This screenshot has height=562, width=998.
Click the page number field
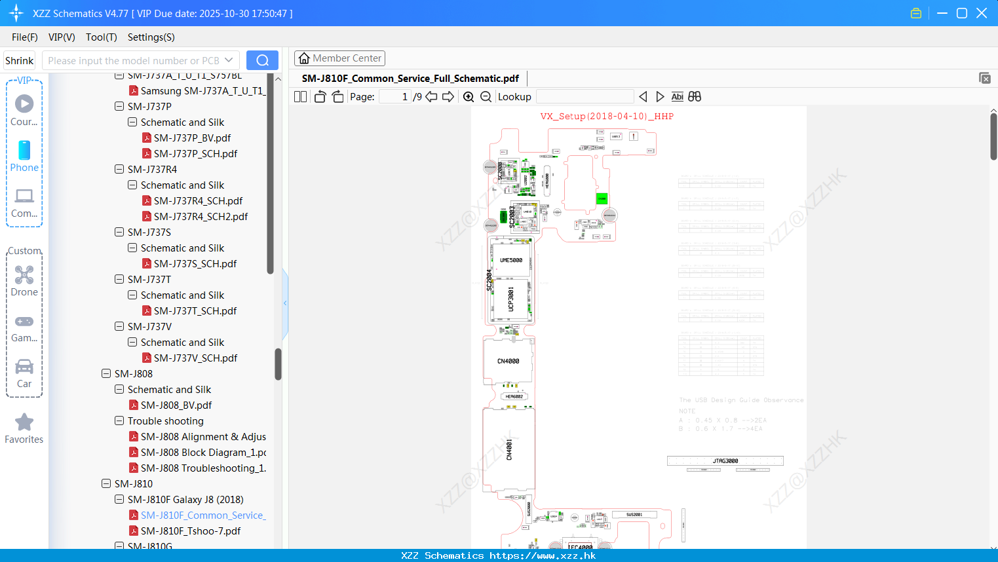[394, 97]
